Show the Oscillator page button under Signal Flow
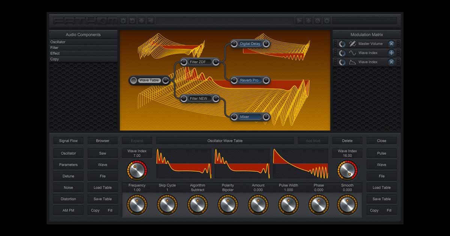Screen dimensions: 450x236 [x=68, y=153]
